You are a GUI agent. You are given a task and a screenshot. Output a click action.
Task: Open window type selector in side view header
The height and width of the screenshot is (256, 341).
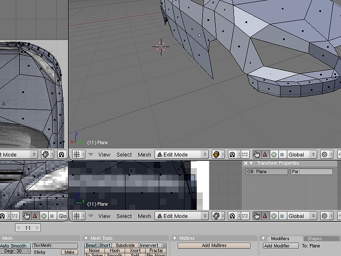pos(78,216)
